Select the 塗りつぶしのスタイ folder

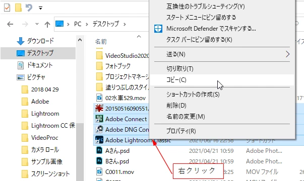[x=122, y=87]
